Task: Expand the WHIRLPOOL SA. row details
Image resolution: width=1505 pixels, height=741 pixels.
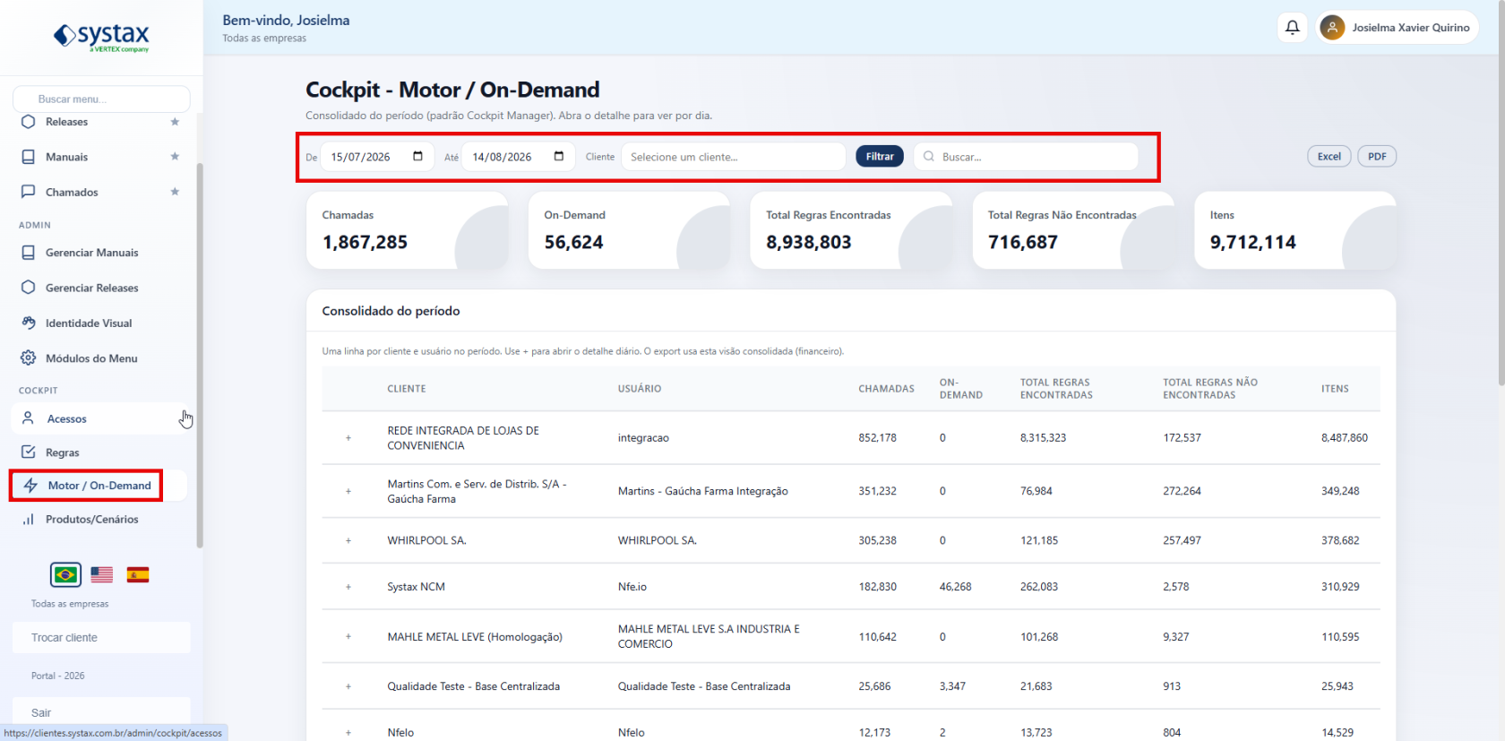Action: [x=348, y=540]
